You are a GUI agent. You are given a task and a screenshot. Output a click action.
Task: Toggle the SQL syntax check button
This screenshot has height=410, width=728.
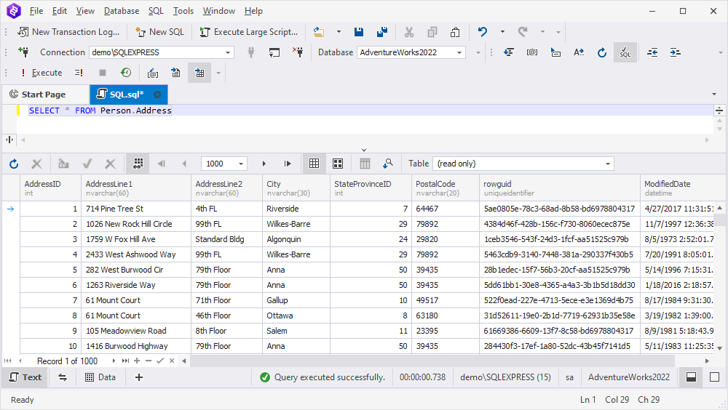point(625,52)
